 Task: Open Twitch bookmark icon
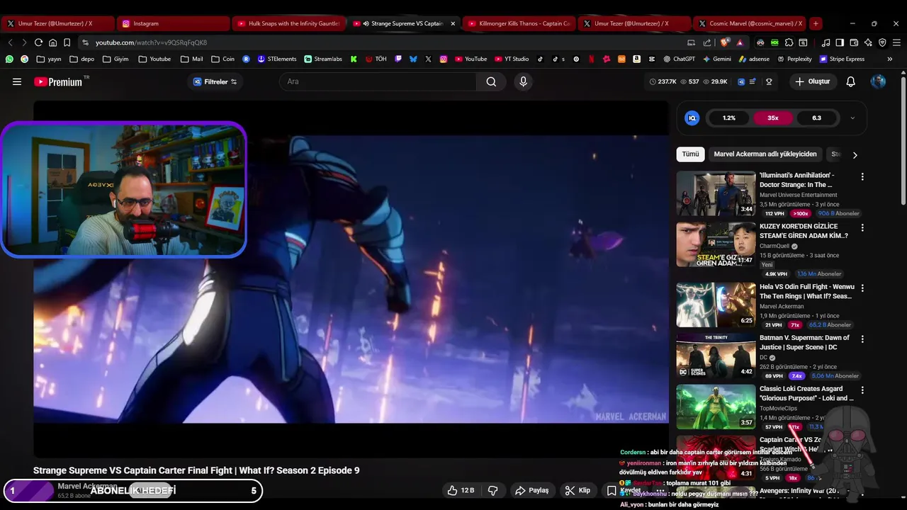point(398,59)
